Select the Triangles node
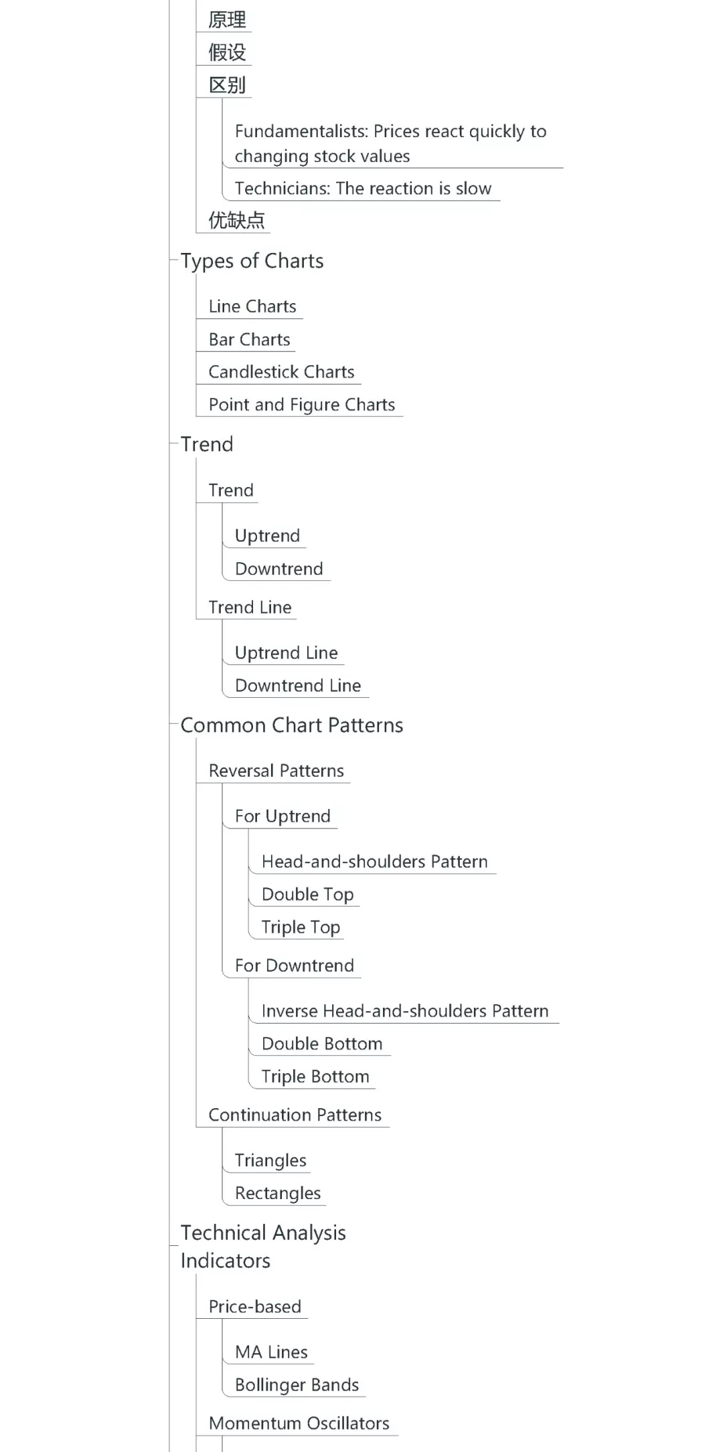 click(x=270, y=1160)
